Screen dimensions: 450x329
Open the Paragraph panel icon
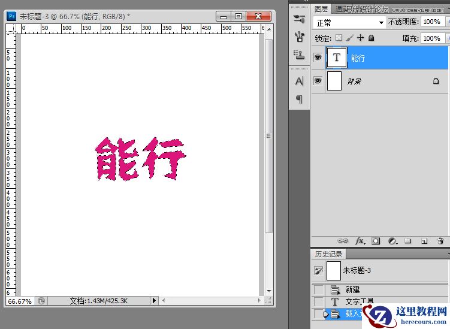(299, 99)
